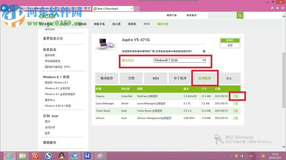Click the 购买地点 top link
The width and height of the screenshot is (286, 160).
coord(192,15)
